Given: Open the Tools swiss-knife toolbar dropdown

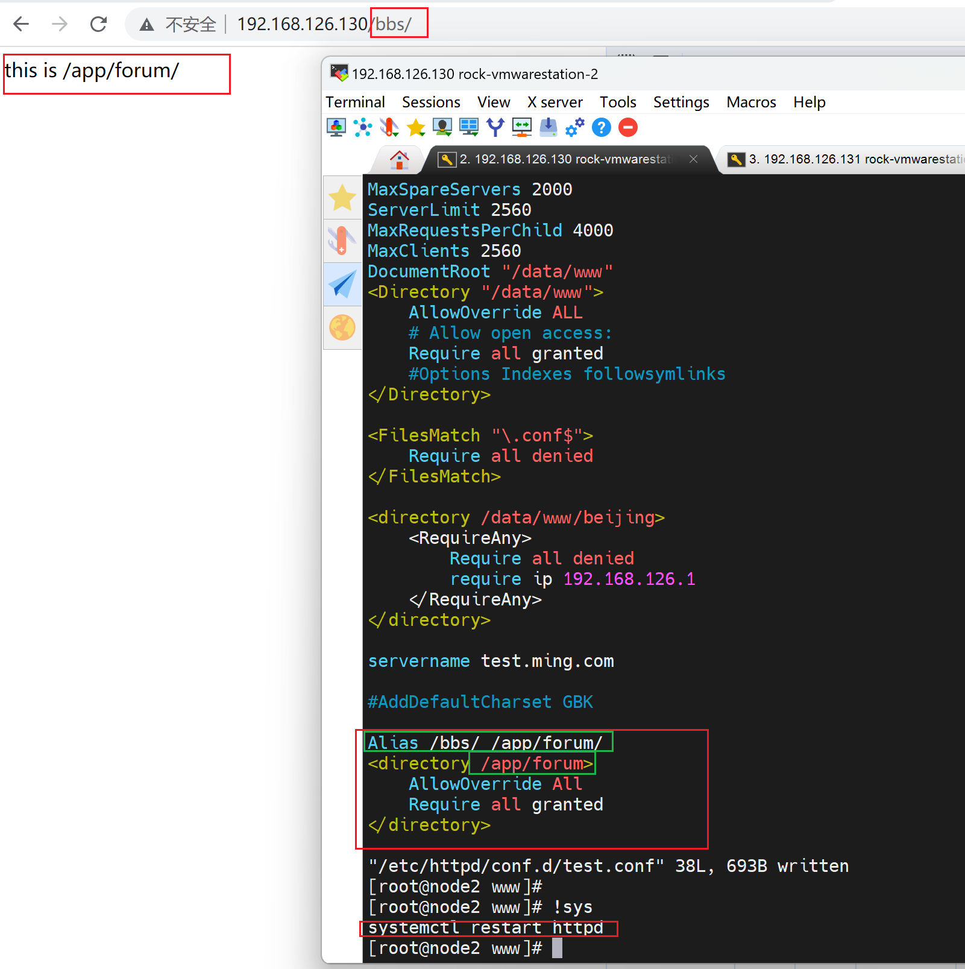Looking at the screenshot, I should pos(389,127).
